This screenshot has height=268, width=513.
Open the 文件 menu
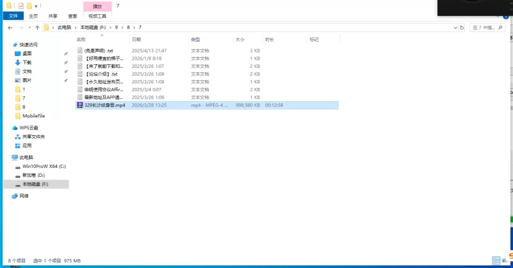13,15
